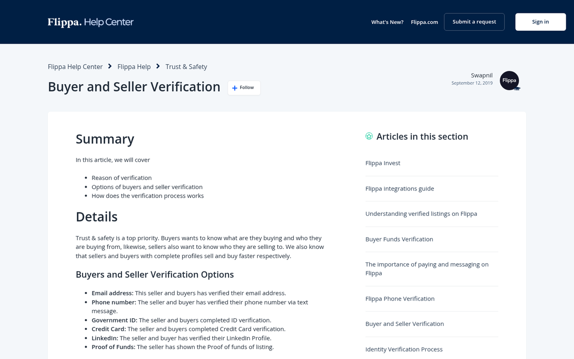Open Submit a request

[474, 22]
